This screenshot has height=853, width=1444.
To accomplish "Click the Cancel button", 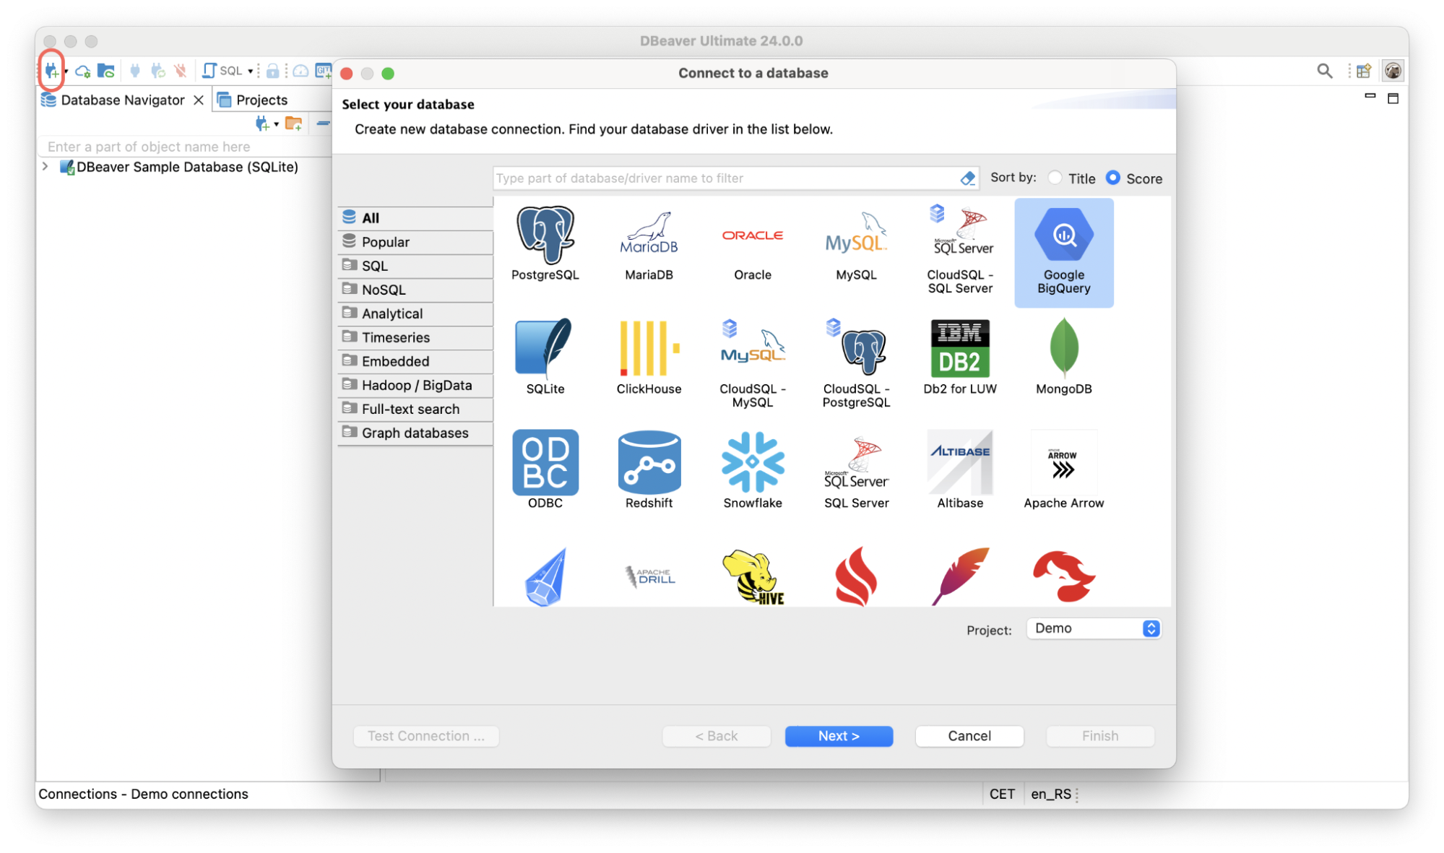I will [969, 736].
